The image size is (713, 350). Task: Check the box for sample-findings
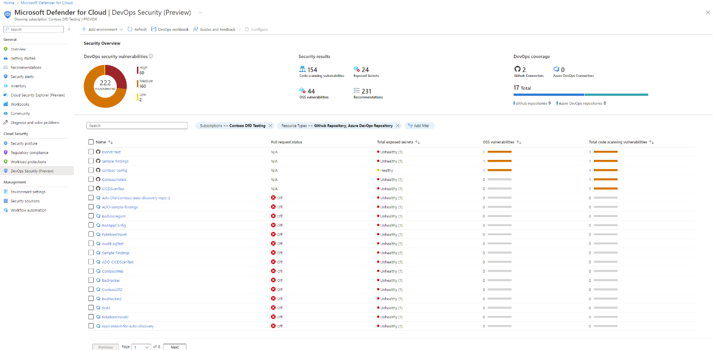[91, 161]
